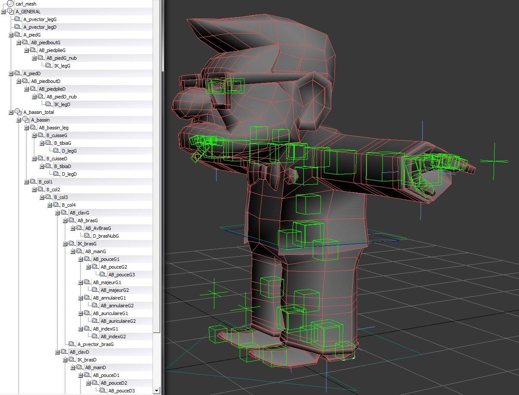Click the node icon next to B_cuisseD
Screen dimensions: 519x395
41,159
